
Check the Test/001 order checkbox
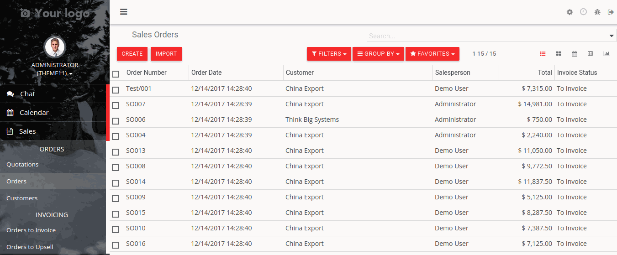116,90
